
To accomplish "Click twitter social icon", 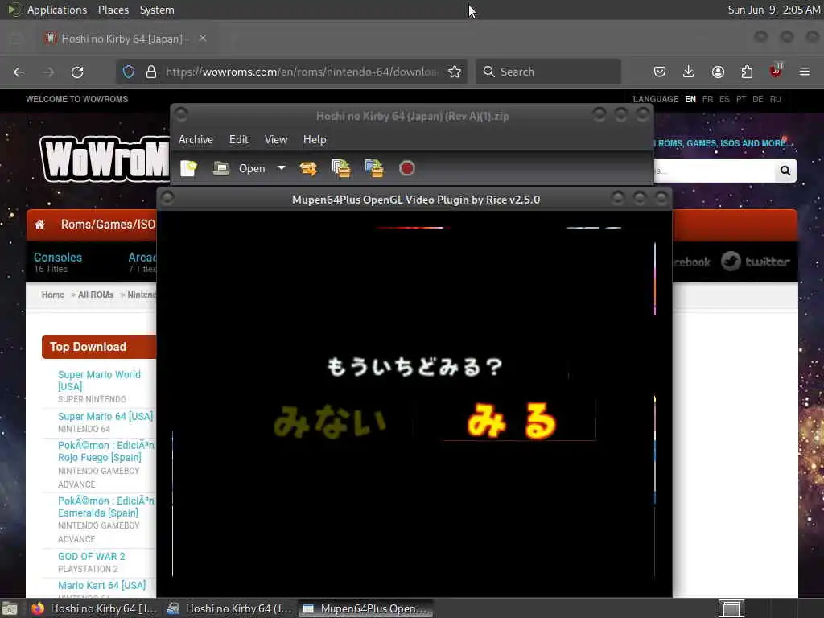I will tap(755, 262).
